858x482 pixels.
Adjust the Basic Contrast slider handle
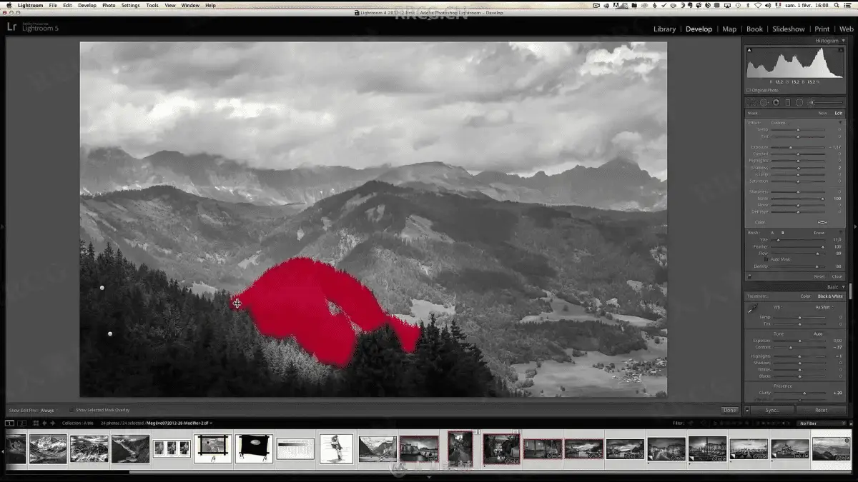pos(791,348)
